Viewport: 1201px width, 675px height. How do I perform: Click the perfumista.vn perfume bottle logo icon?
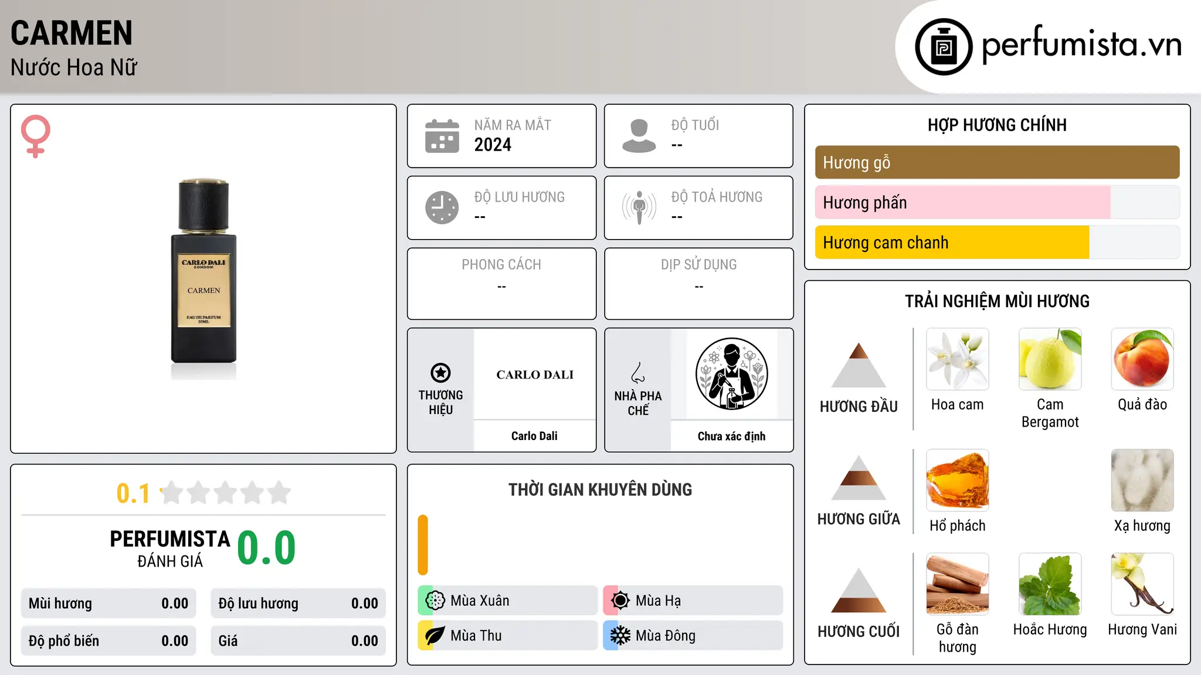pyautogui.click(x=944, y=47)
